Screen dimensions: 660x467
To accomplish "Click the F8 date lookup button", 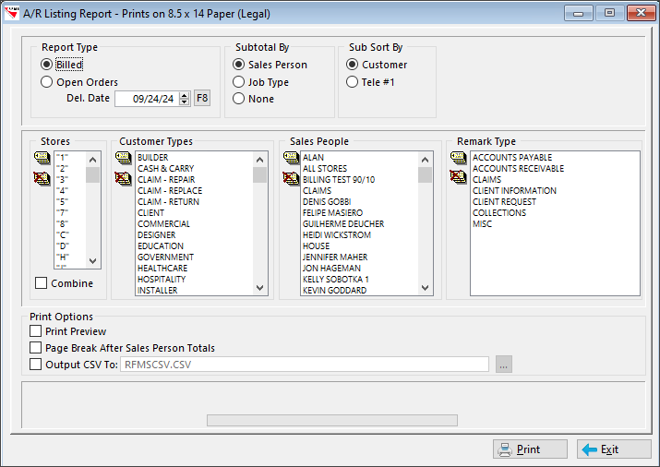I will point(202,98).
